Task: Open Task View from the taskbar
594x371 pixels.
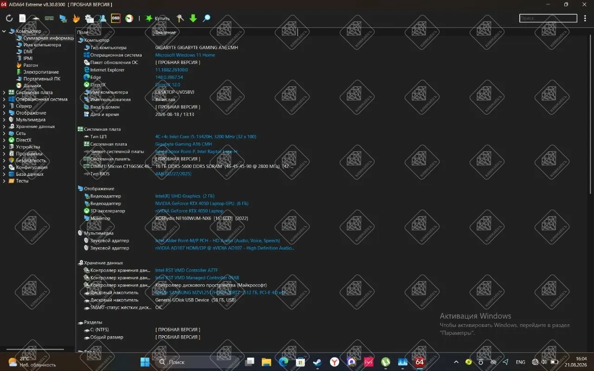Action: (250, 362)
